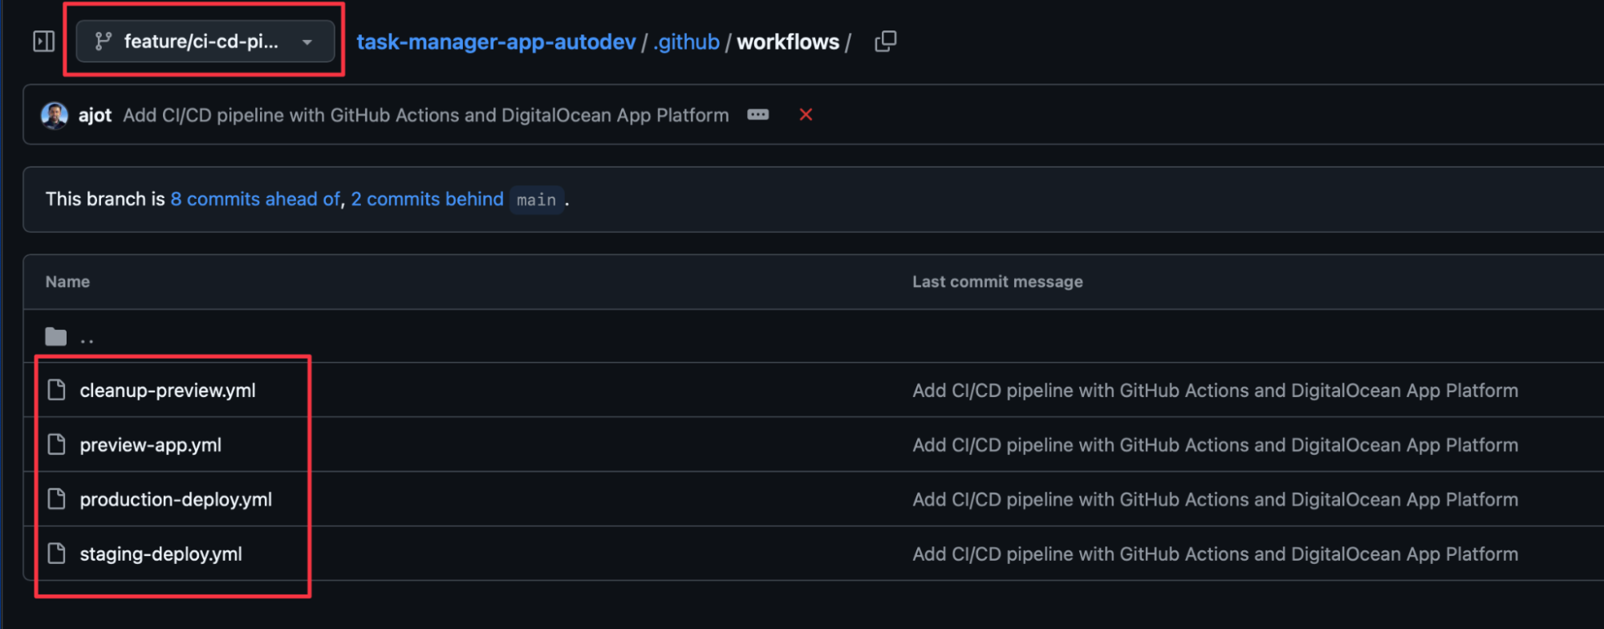
Task: Expand commit details with ellipsis button
Action: 758,115
